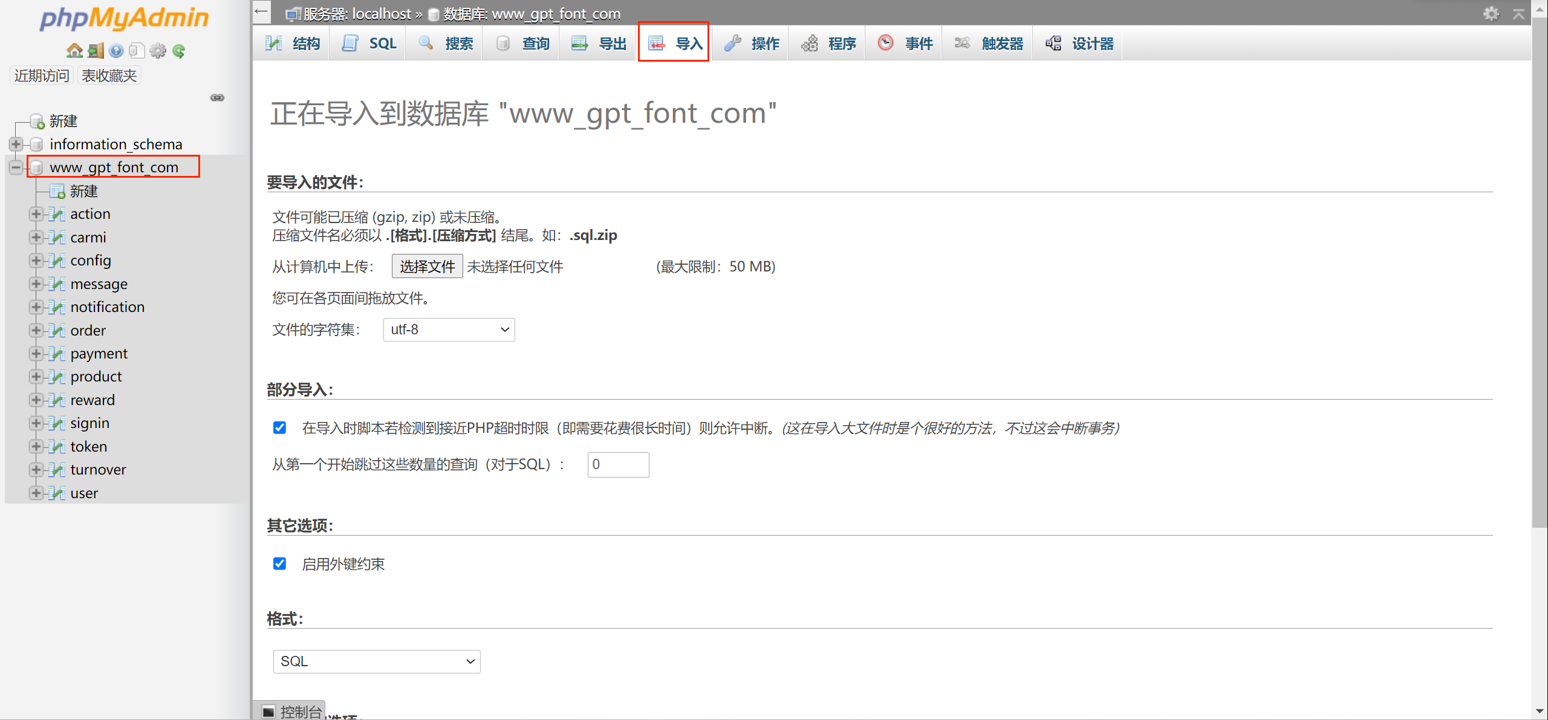Uncheck 启用外键约束 checkbox
The width and height of the screenshot is (1548, 720).
coord(279,564)
